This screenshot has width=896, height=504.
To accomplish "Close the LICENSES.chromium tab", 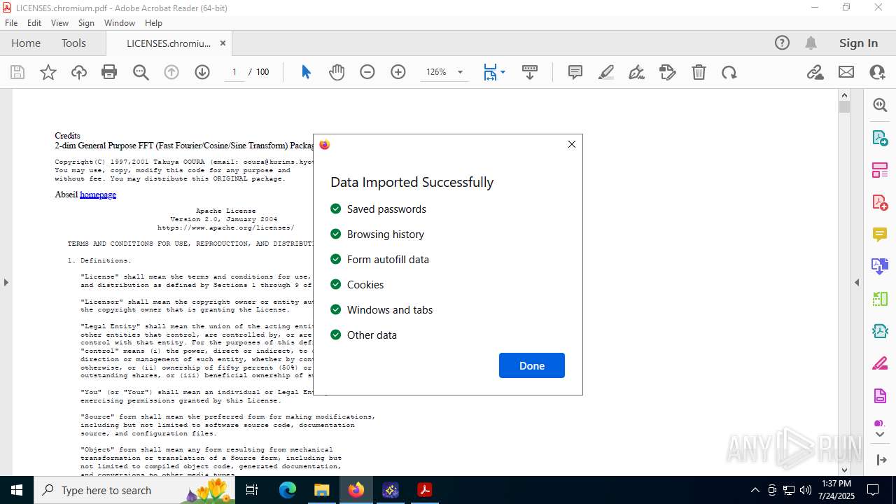I will (x=223, y=43).
